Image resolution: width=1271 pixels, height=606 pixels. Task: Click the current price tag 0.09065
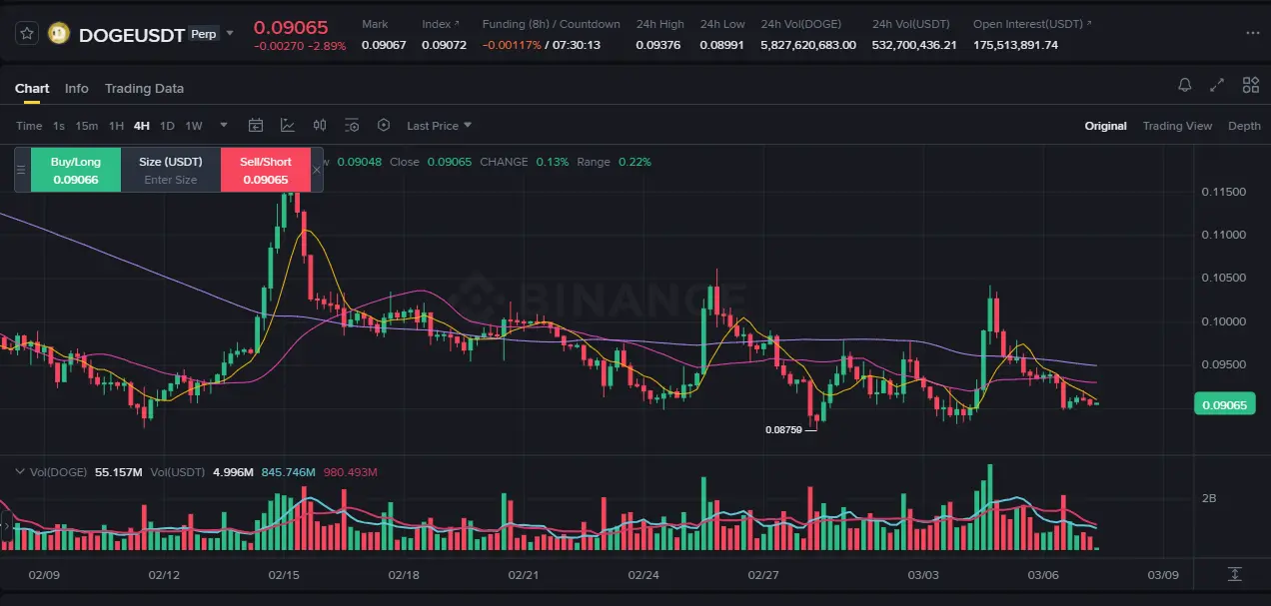(x=1223, y=404)
